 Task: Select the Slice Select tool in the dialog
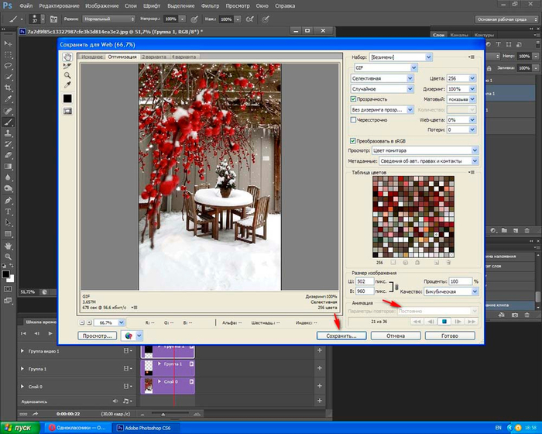point(67,66)
